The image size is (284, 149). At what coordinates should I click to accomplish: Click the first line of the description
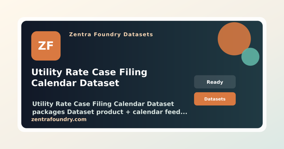tap(103, 104)
